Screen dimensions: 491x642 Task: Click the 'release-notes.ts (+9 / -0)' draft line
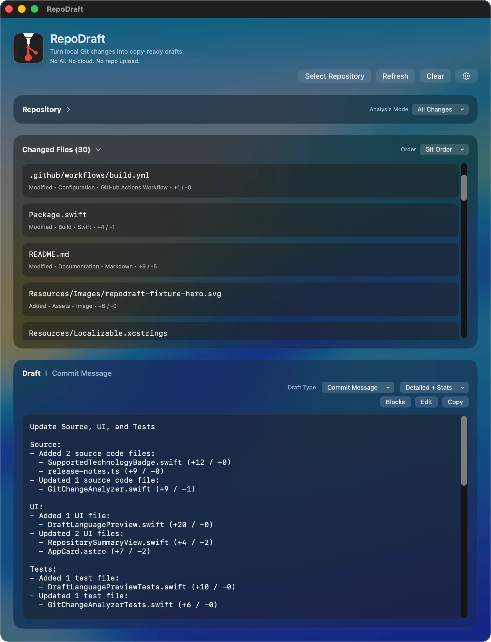point(106,471)
